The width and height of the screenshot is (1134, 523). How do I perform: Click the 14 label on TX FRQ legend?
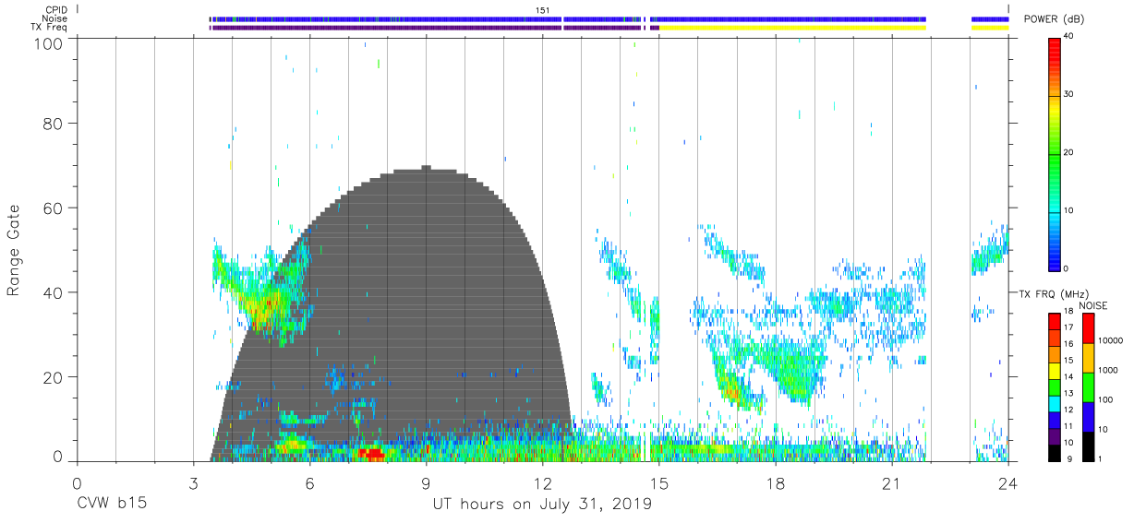click(x=1069, y=378)
